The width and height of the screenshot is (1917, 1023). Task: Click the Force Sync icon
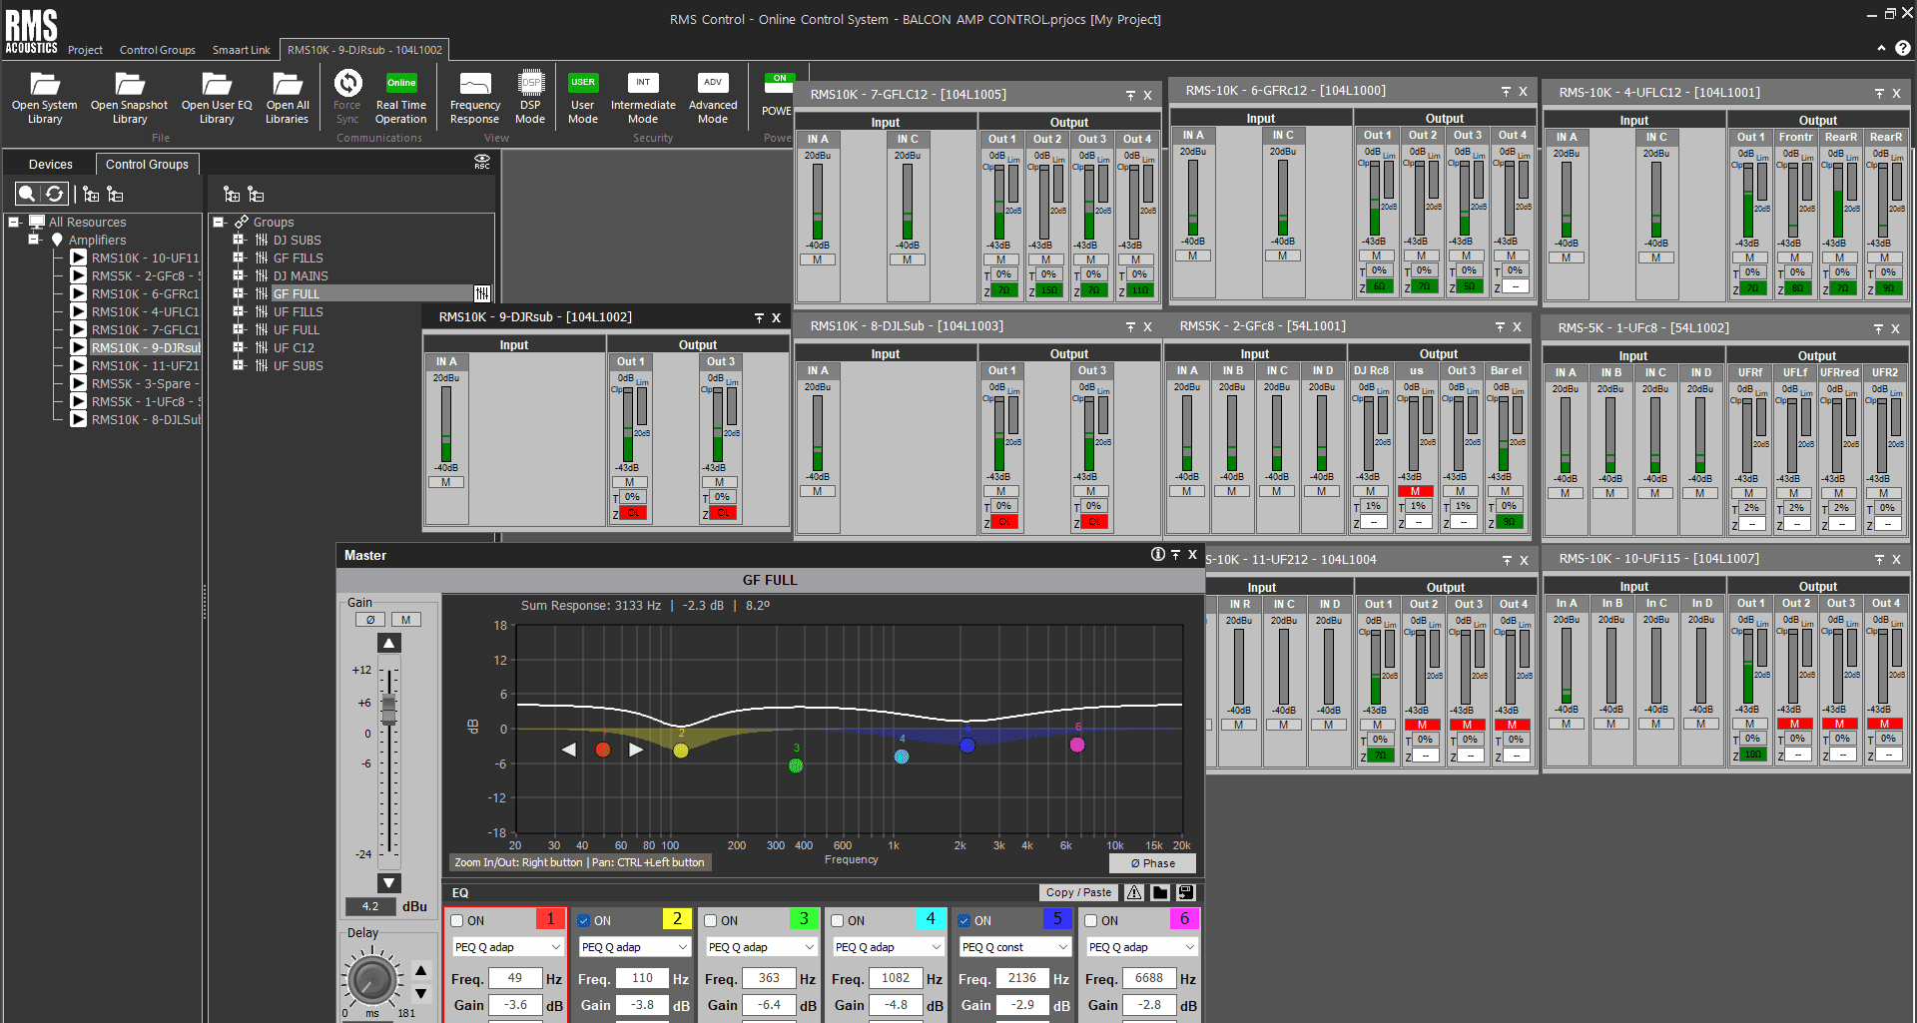347,83
